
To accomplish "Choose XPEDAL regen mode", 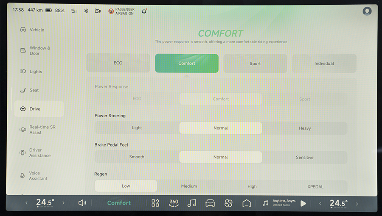I will 315,186.
